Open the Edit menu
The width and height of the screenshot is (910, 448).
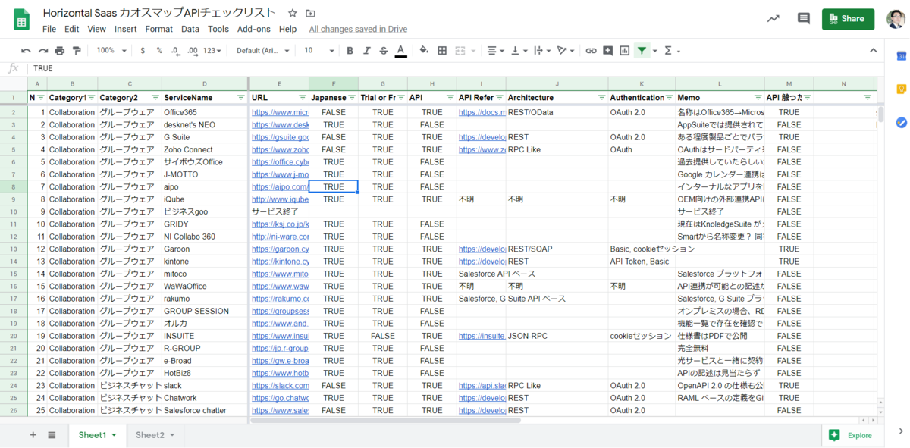(72, 29)
